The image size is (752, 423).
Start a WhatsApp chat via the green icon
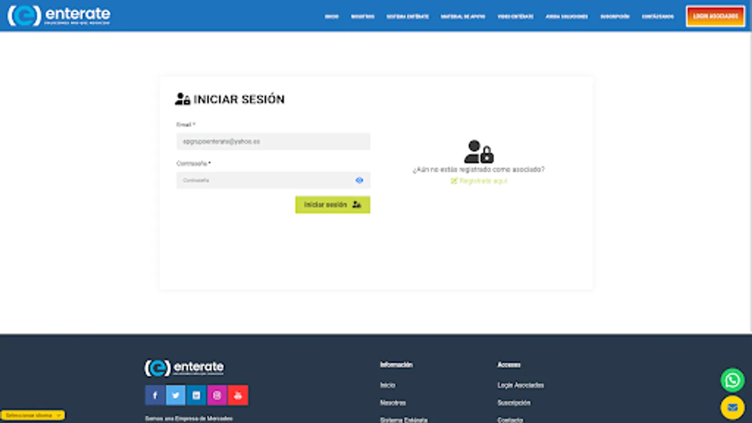(x=732, y=381)
